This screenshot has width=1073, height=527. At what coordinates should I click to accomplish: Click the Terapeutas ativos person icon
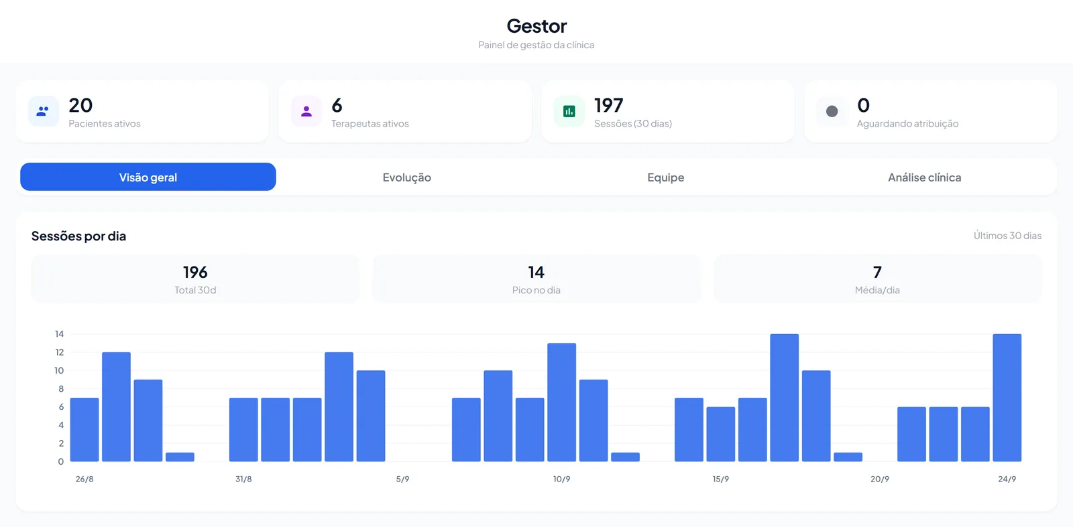click(x=306, y=111)
